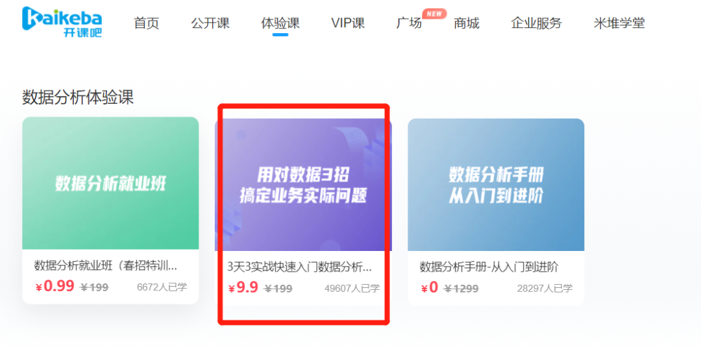Click the ¥0 price on the handbook course

click(430, 287)
